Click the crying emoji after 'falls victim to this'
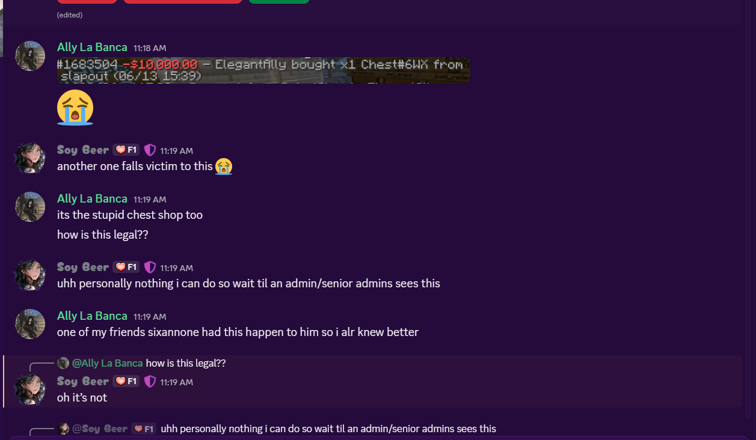Screen dimensions: 756x440 (224, 167)
